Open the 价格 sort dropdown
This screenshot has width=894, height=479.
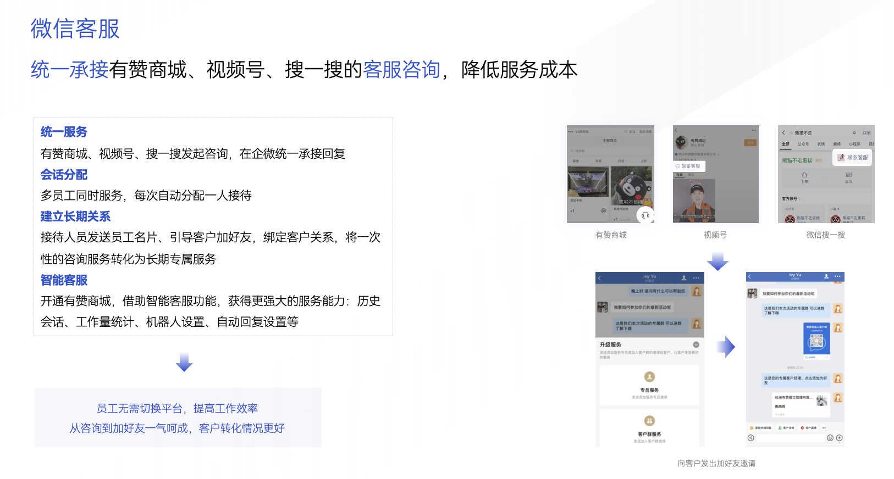[x=622, y=161]
